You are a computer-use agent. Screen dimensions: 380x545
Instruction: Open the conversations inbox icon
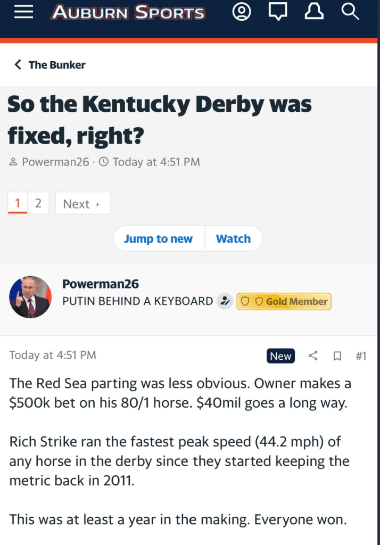coord(277,13)
